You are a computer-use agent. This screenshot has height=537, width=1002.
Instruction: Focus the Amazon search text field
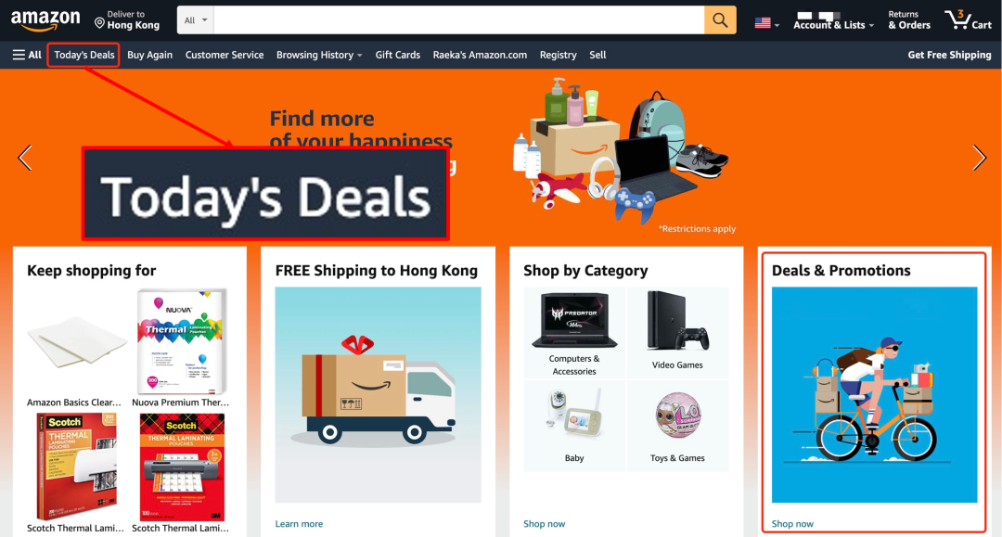pyautogui.click(x=459, y=20)
